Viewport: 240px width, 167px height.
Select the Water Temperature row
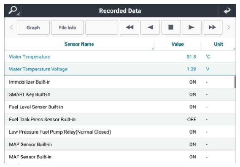pos(120,57)
